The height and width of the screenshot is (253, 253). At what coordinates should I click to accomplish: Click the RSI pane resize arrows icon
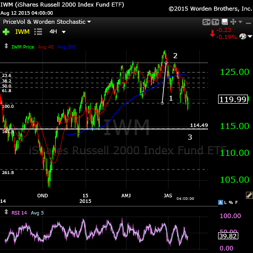6,212
